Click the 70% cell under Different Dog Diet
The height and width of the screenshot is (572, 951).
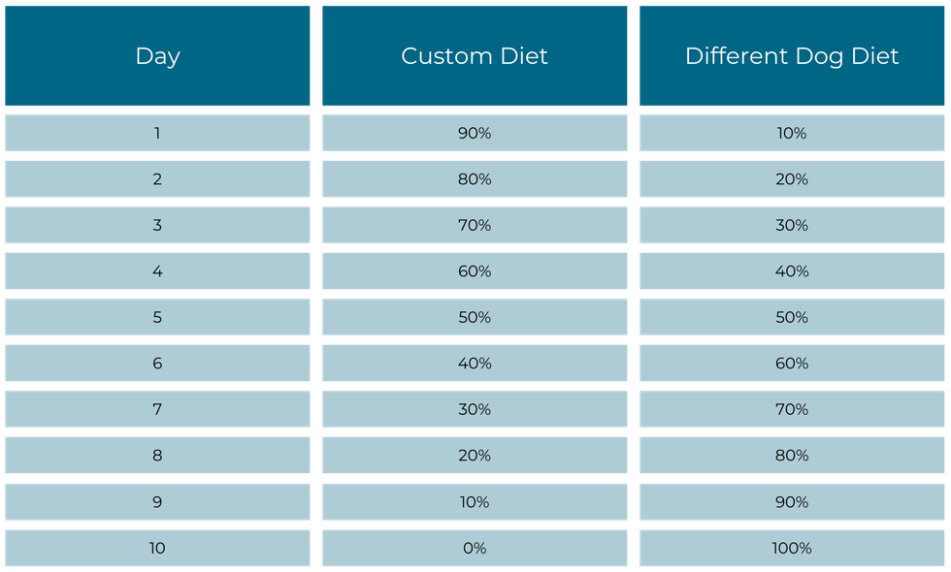[x=792, y=409]
